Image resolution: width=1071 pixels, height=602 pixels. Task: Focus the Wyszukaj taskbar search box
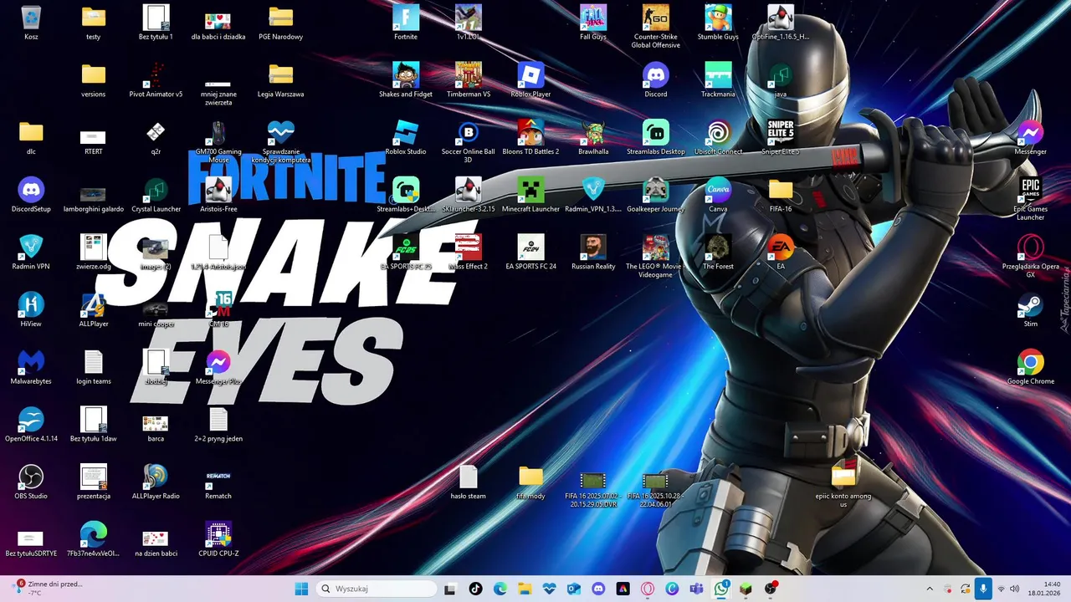(376, 589)
